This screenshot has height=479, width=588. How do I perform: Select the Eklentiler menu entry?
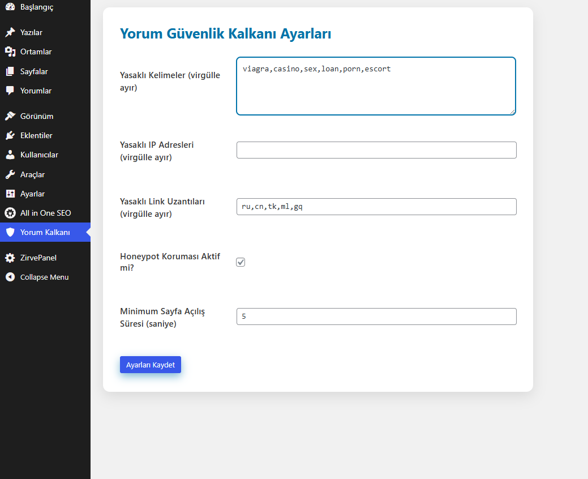click(x=36, y=135)
